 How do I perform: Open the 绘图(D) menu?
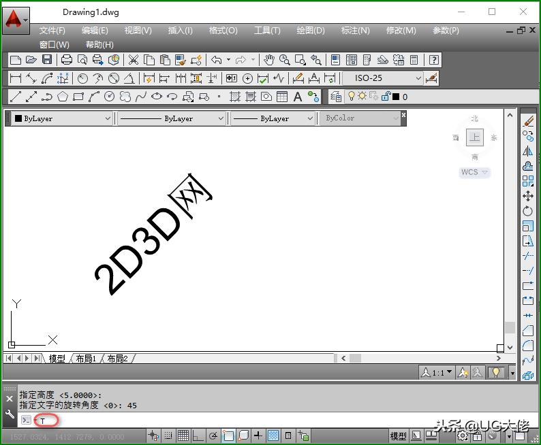pyautogui.click(x=311, y=31)
